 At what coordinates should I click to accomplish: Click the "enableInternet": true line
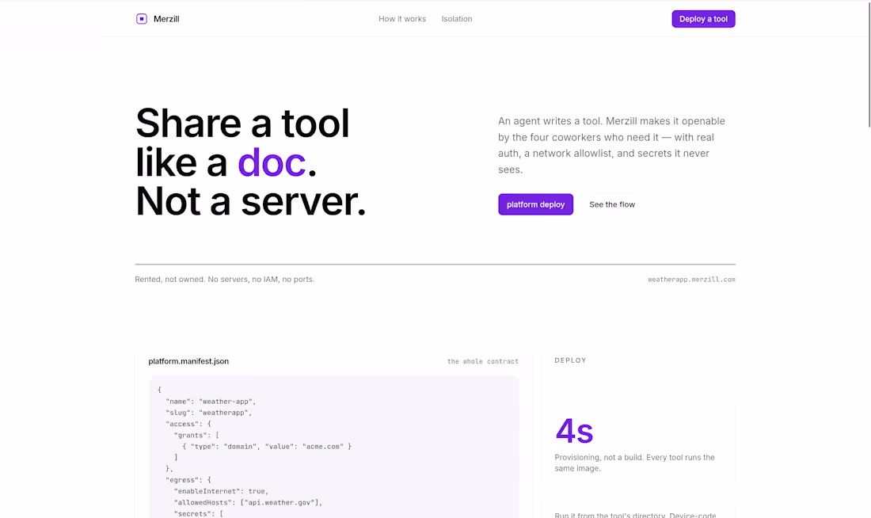point(221,491)
